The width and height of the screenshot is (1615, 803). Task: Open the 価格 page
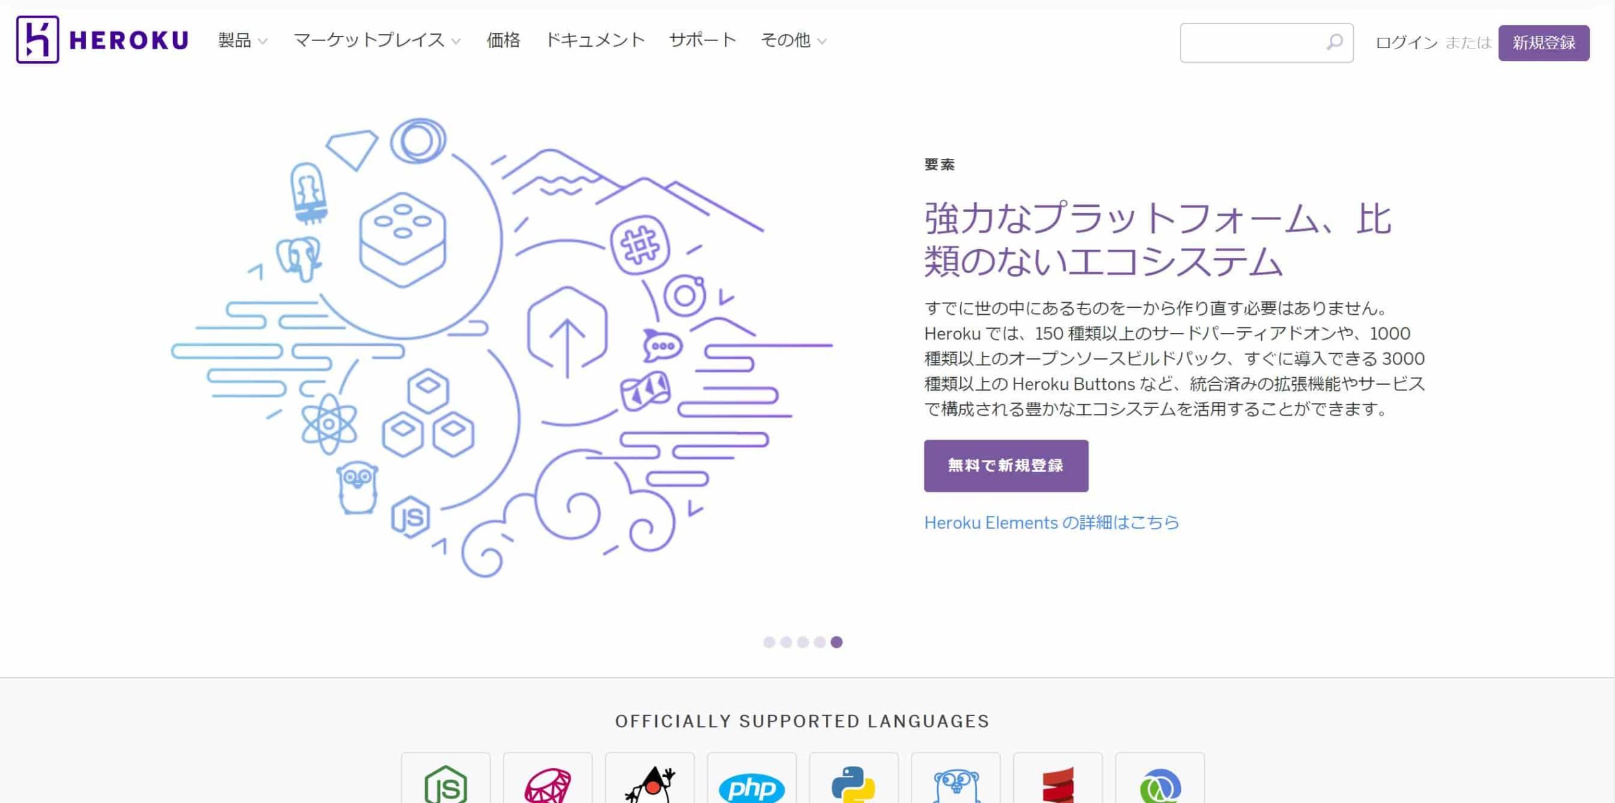pos(503,40)
